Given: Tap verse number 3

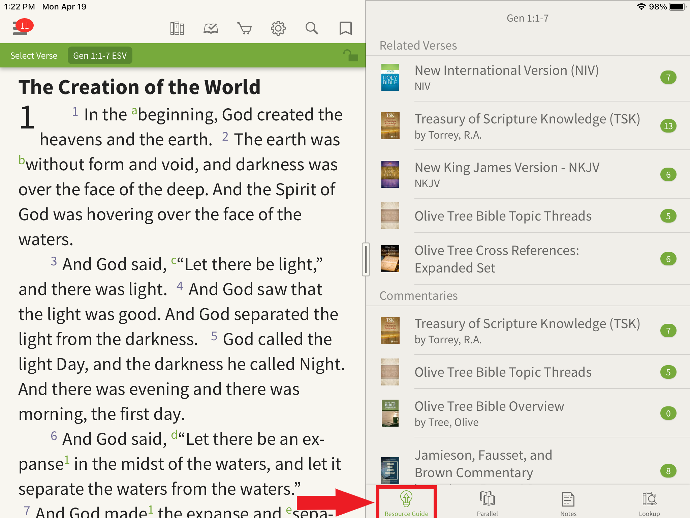Looking at the screenshot, I should (54, 261).
